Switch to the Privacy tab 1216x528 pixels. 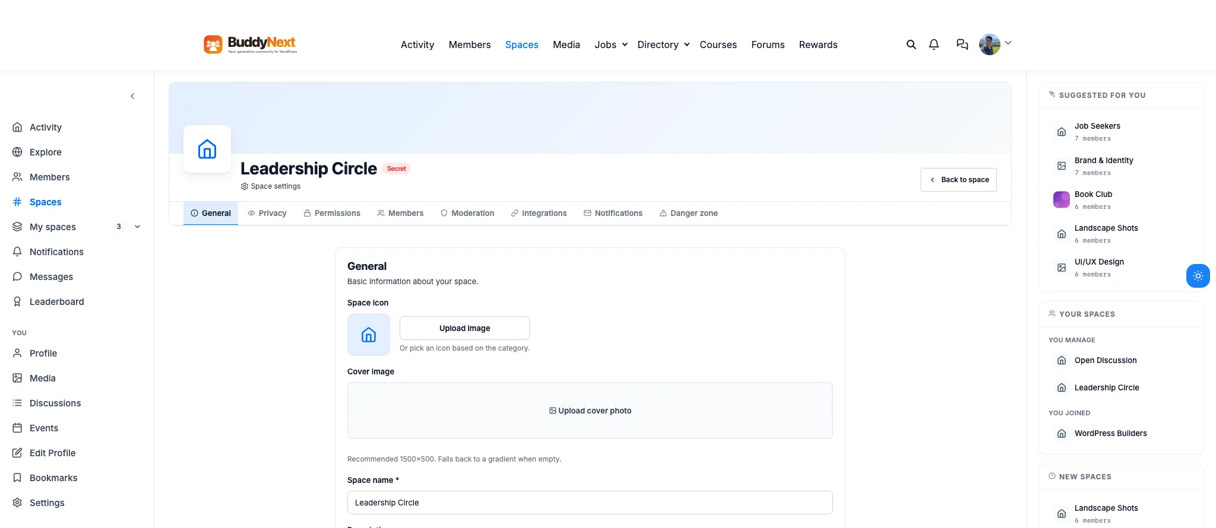267,213
